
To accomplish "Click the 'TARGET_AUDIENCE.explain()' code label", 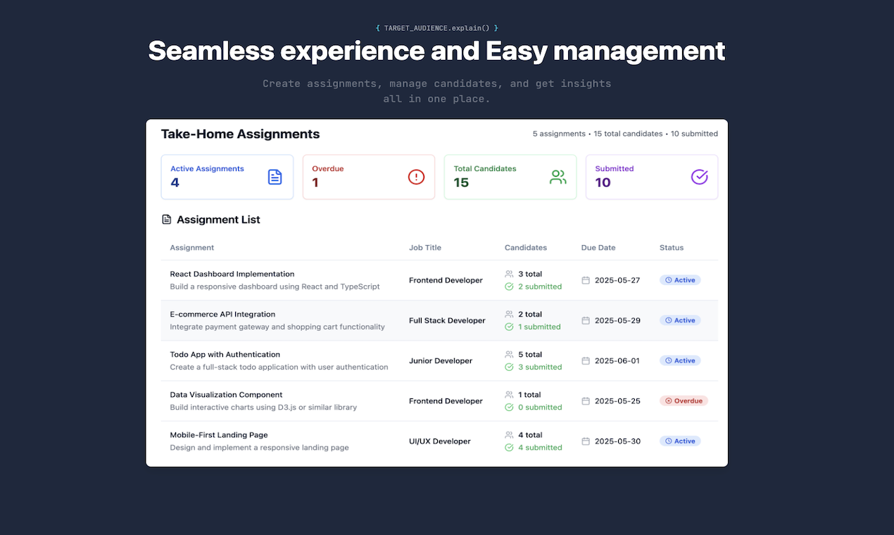I will click(436, 28).
